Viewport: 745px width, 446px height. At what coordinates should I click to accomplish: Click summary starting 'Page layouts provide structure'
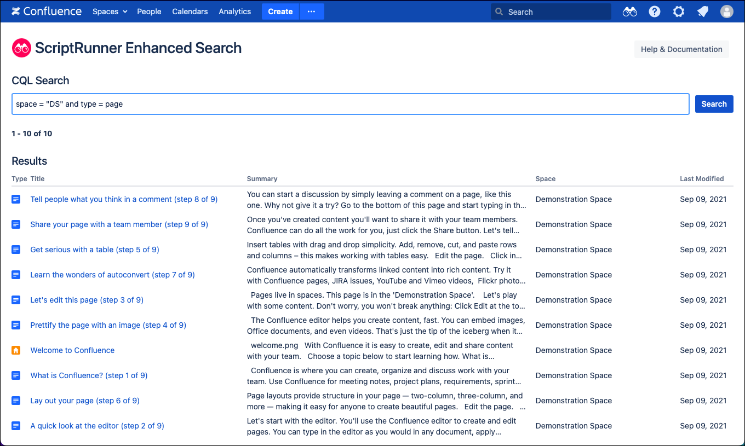[386, 401]
